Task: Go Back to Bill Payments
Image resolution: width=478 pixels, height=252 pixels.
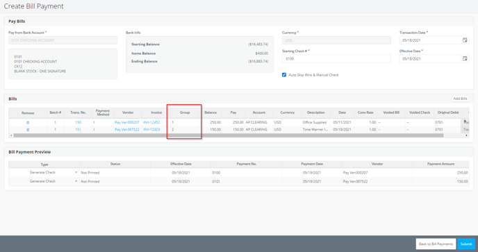Action: click(436, 244)
